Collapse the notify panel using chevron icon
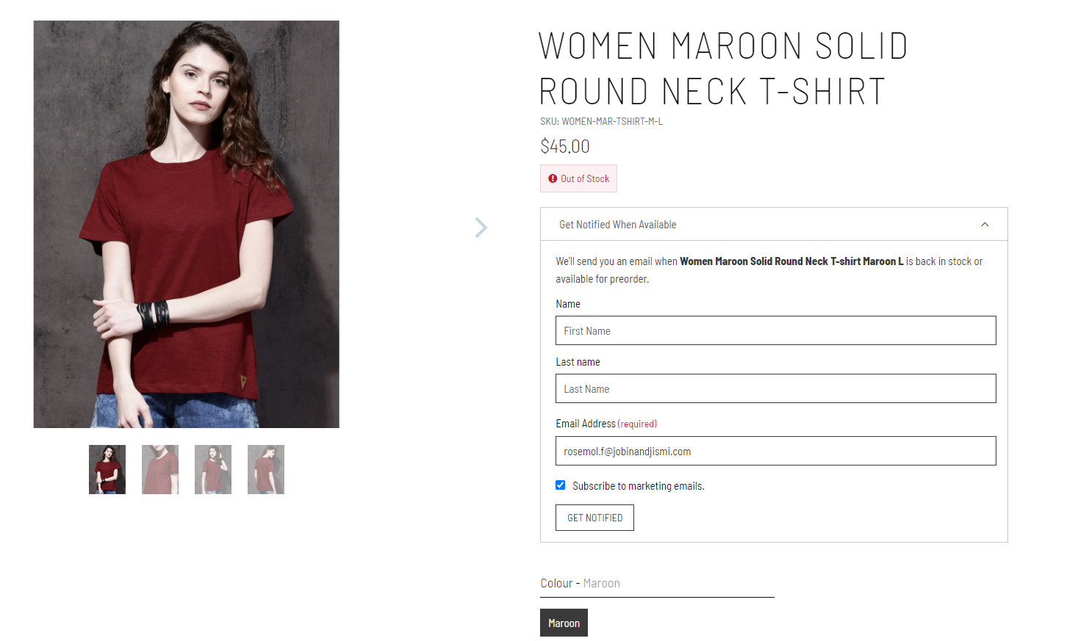1078x641 pixels. pyautogui.click(x=985, y=225)
